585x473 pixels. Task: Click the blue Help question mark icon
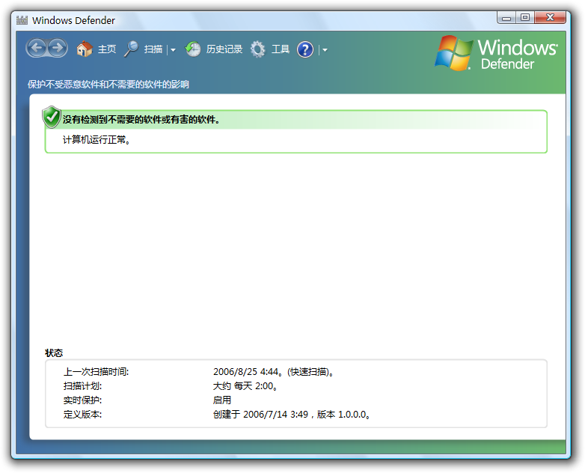305,49
